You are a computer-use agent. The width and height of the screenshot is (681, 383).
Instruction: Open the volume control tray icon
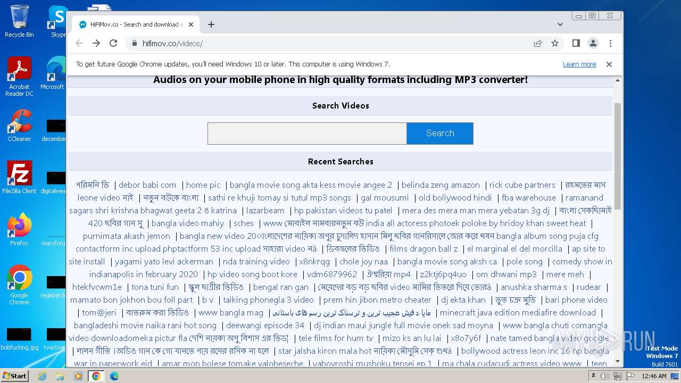click(605, 376)
